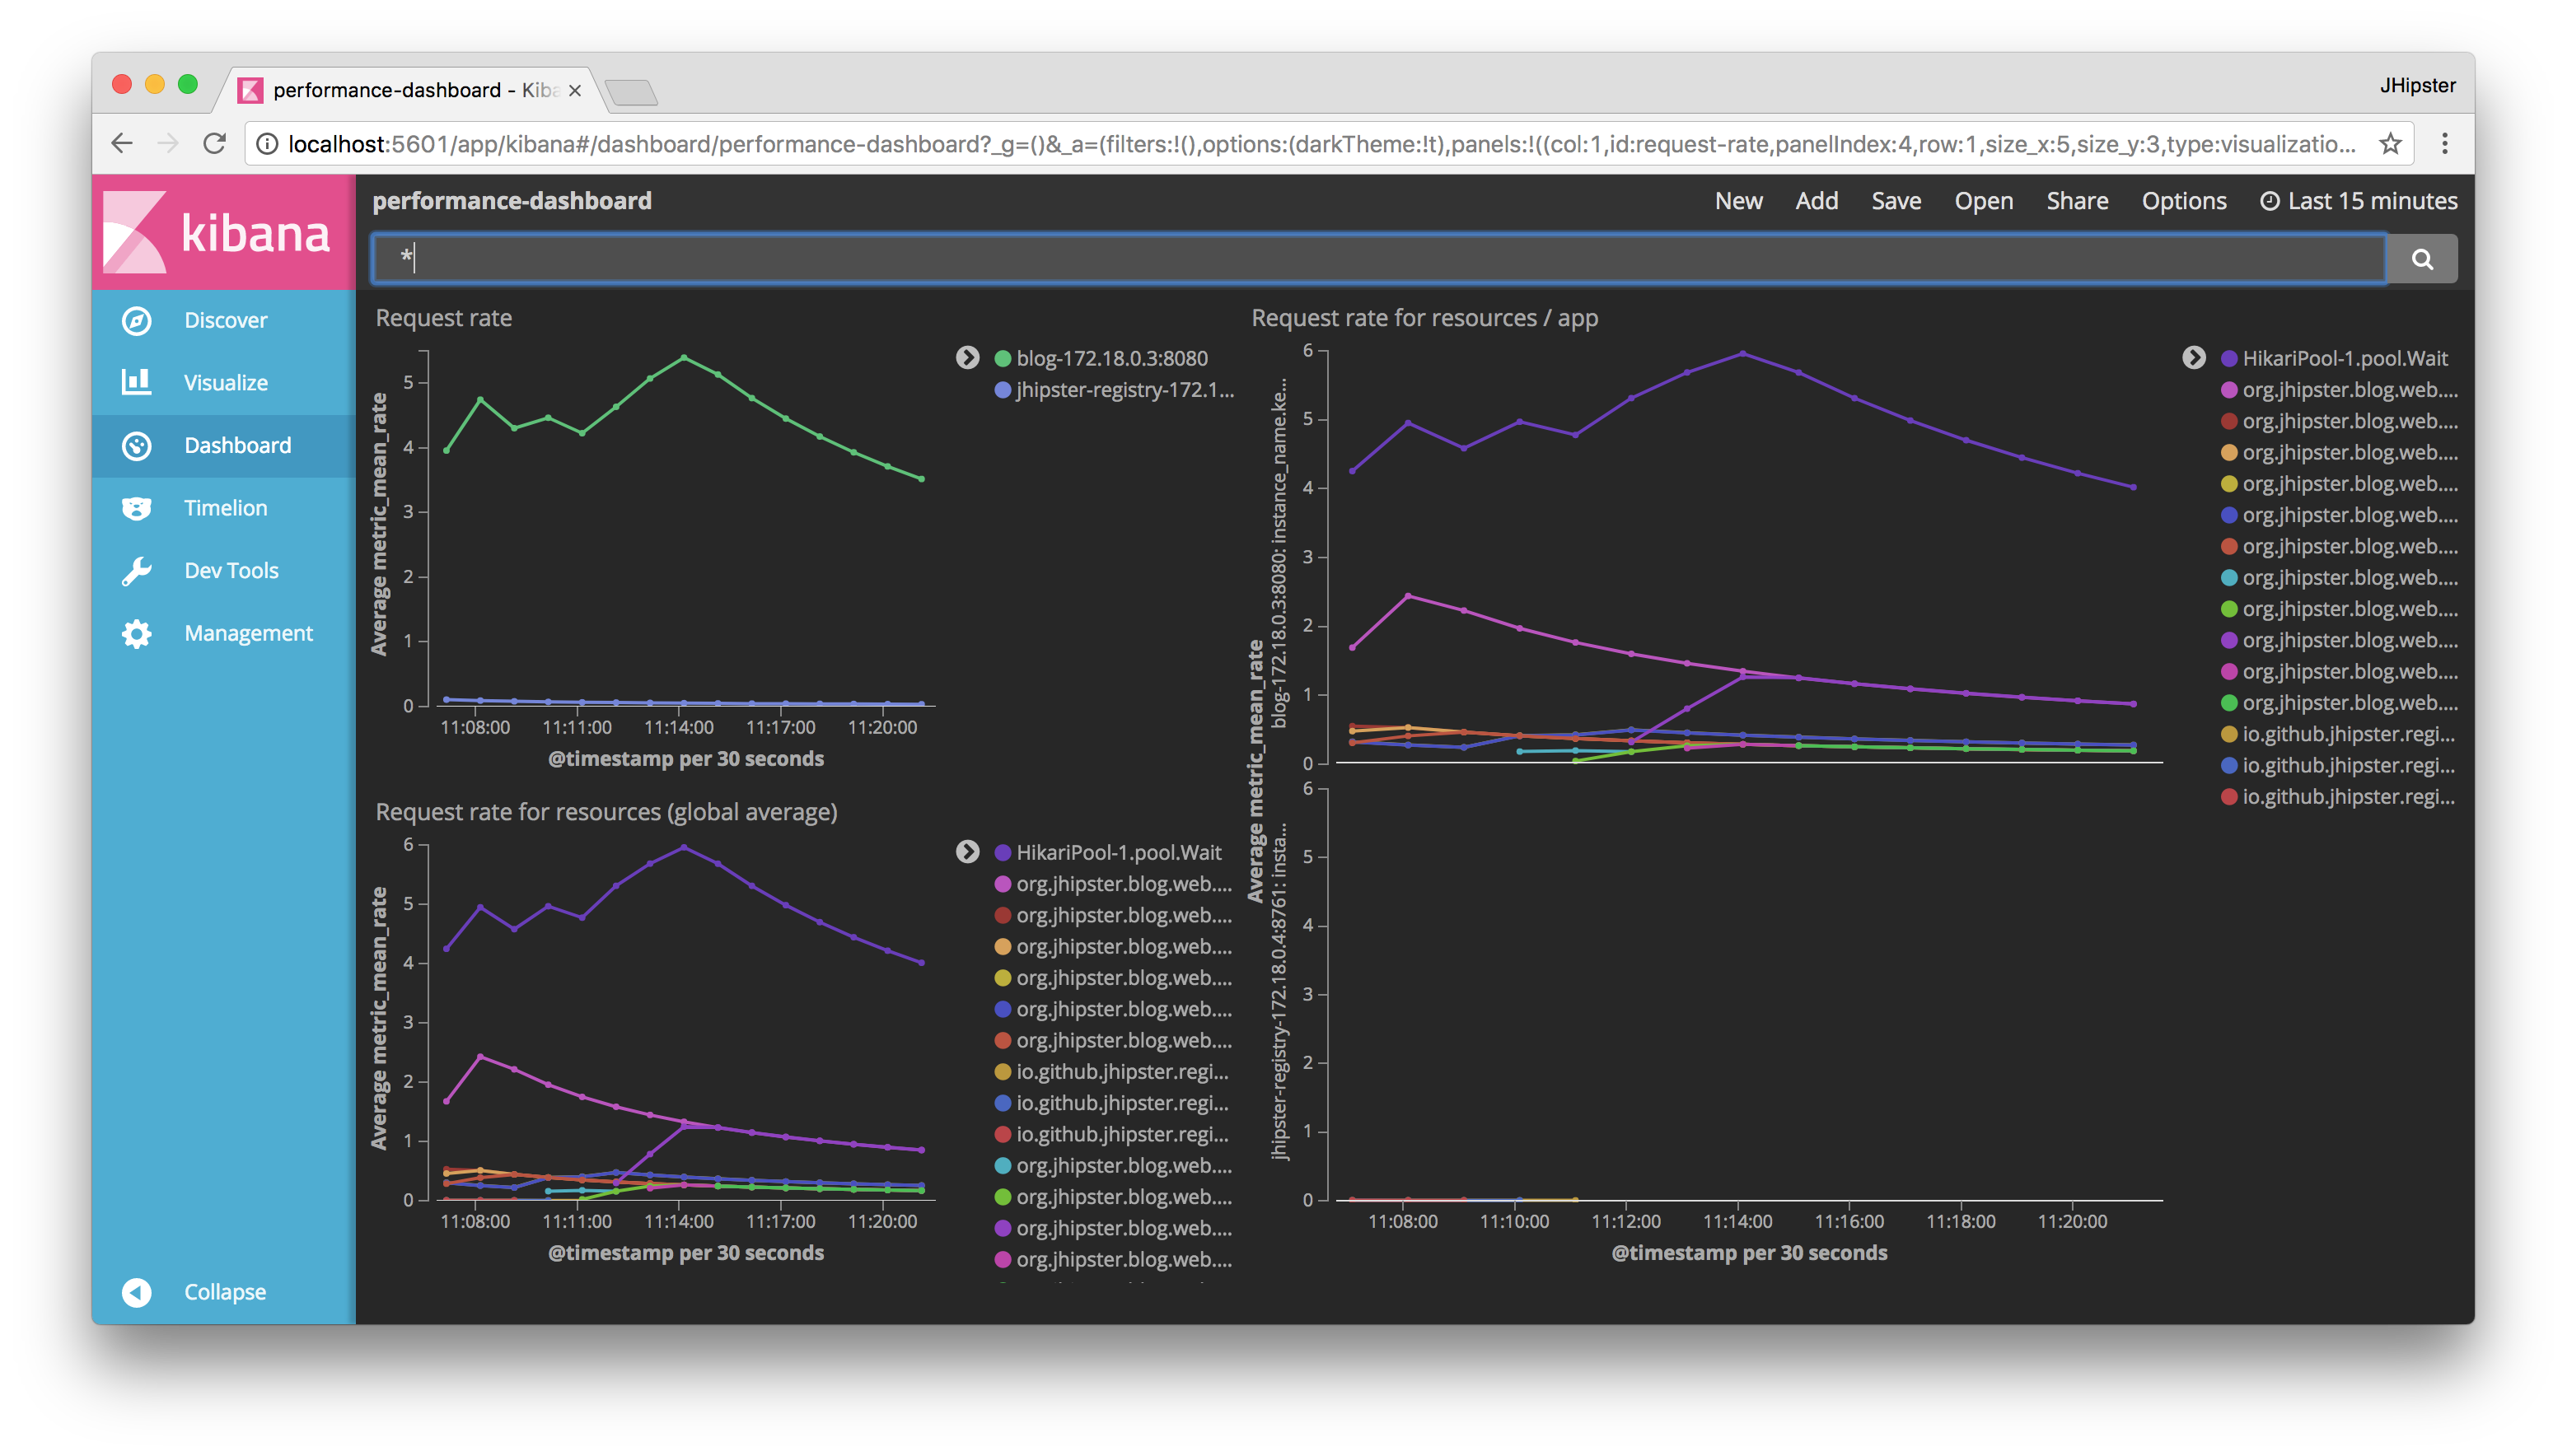Toggle dark theme in dashboard options
The image size is (2567, 1456).
[2181, 199]
